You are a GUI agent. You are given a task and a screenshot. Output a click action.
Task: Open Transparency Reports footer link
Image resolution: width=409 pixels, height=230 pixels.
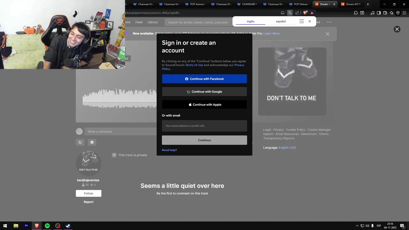[x=279, y=138]
